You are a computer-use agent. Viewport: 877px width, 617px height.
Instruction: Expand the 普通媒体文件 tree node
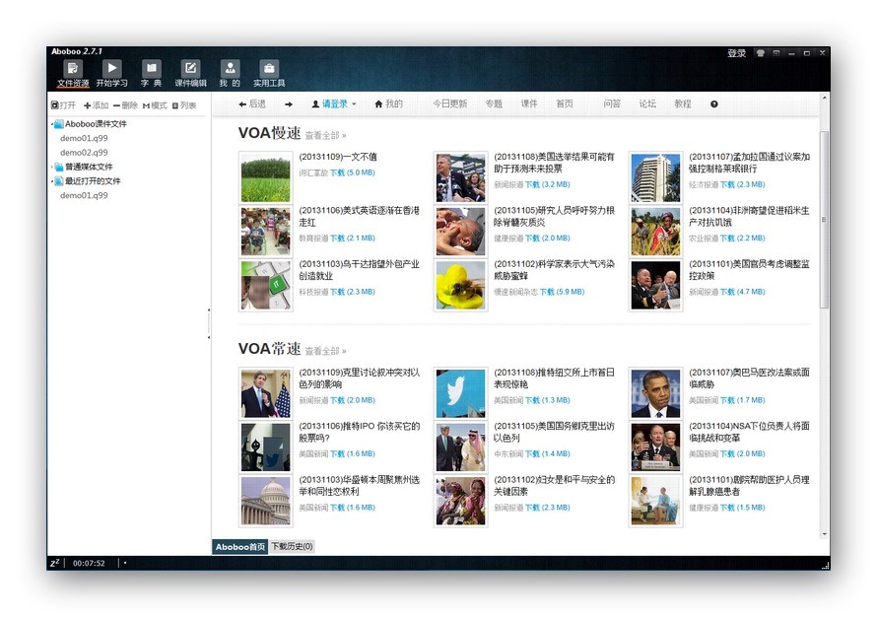click(52, 167)
